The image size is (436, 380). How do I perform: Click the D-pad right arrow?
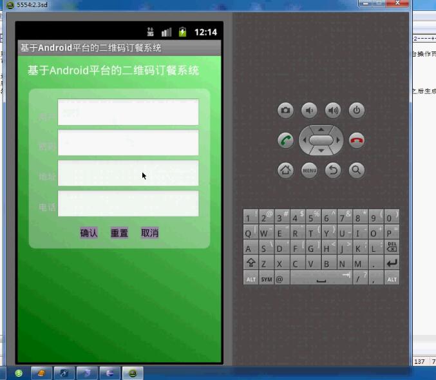point(338,140)
